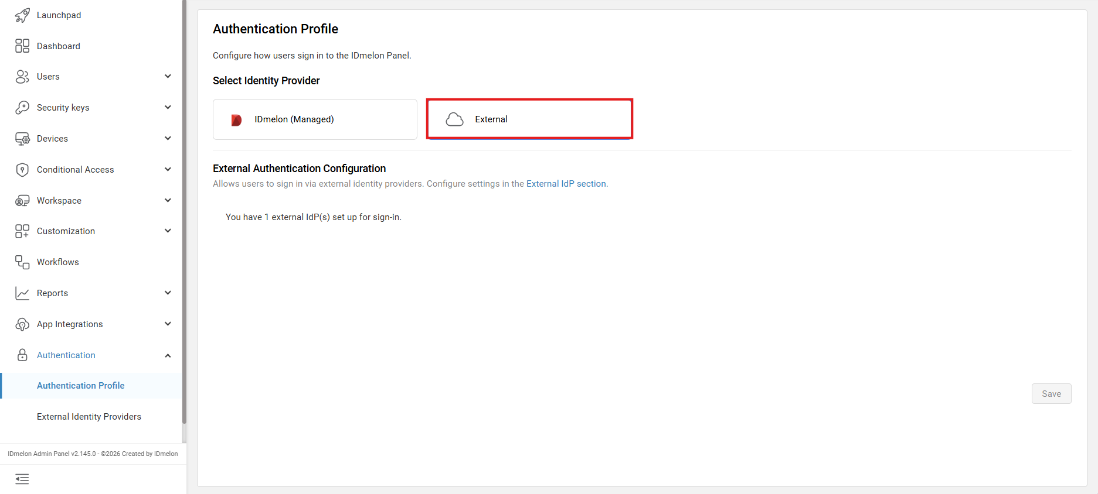Click the Conditional Access menu label
The image size is (1098, 494).
click(76, 170)
